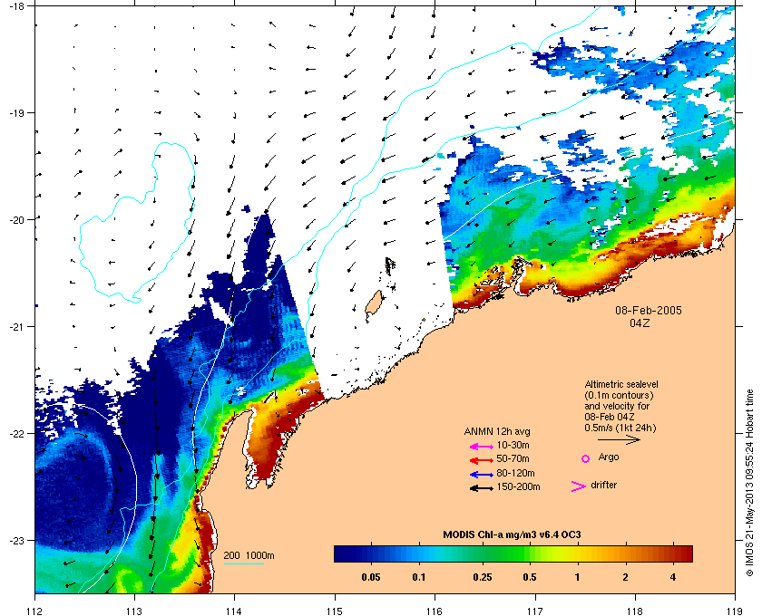Click the dark red end of colorbar
This screenshot has width=762, height=616.
(686, 553)
